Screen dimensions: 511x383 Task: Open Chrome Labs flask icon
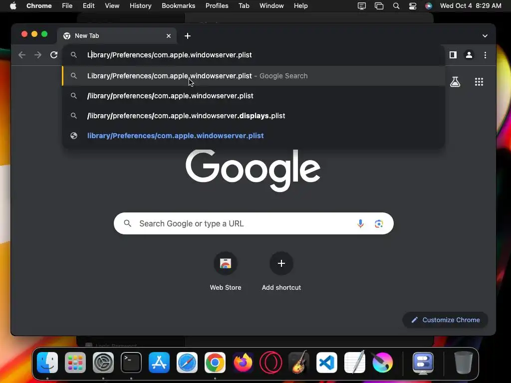pyautogui.click(x=455, y=82)
